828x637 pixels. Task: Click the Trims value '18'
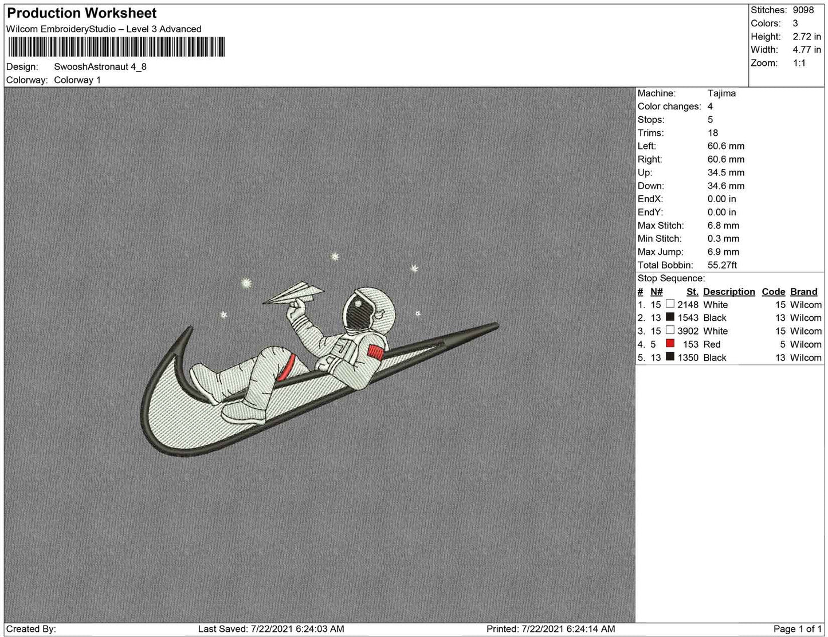click(x=713, y=133)
